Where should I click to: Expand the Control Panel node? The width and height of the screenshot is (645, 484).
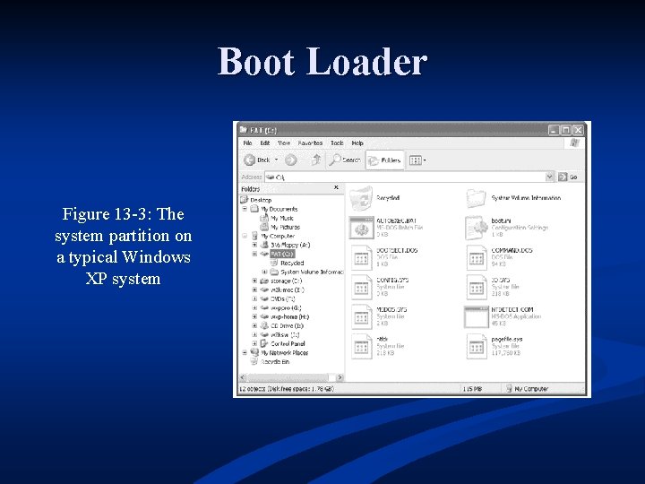tap(254, 343)
